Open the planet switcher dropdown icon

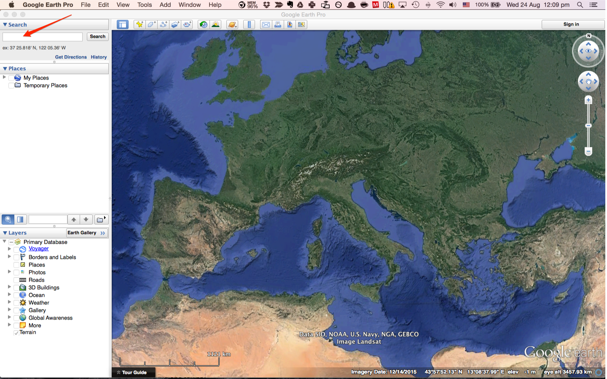point(232,24)
